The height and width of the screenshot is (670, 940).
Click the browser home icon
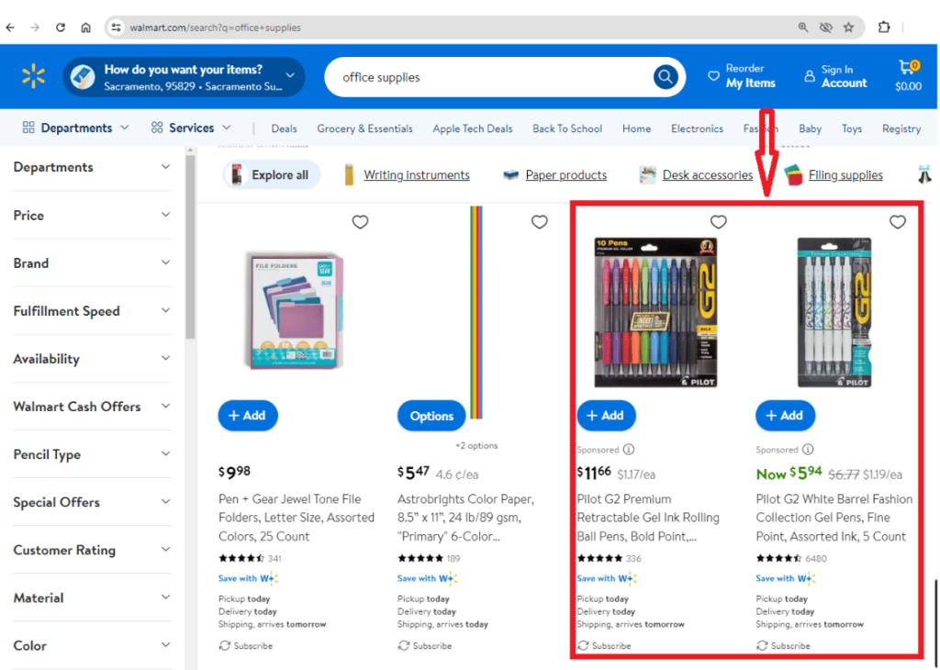coord(85,28)
